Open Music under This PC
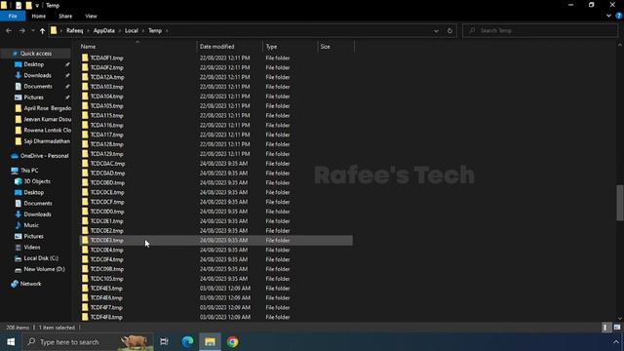The height and width of the screenshot is (351, 624). pos(31,225)
